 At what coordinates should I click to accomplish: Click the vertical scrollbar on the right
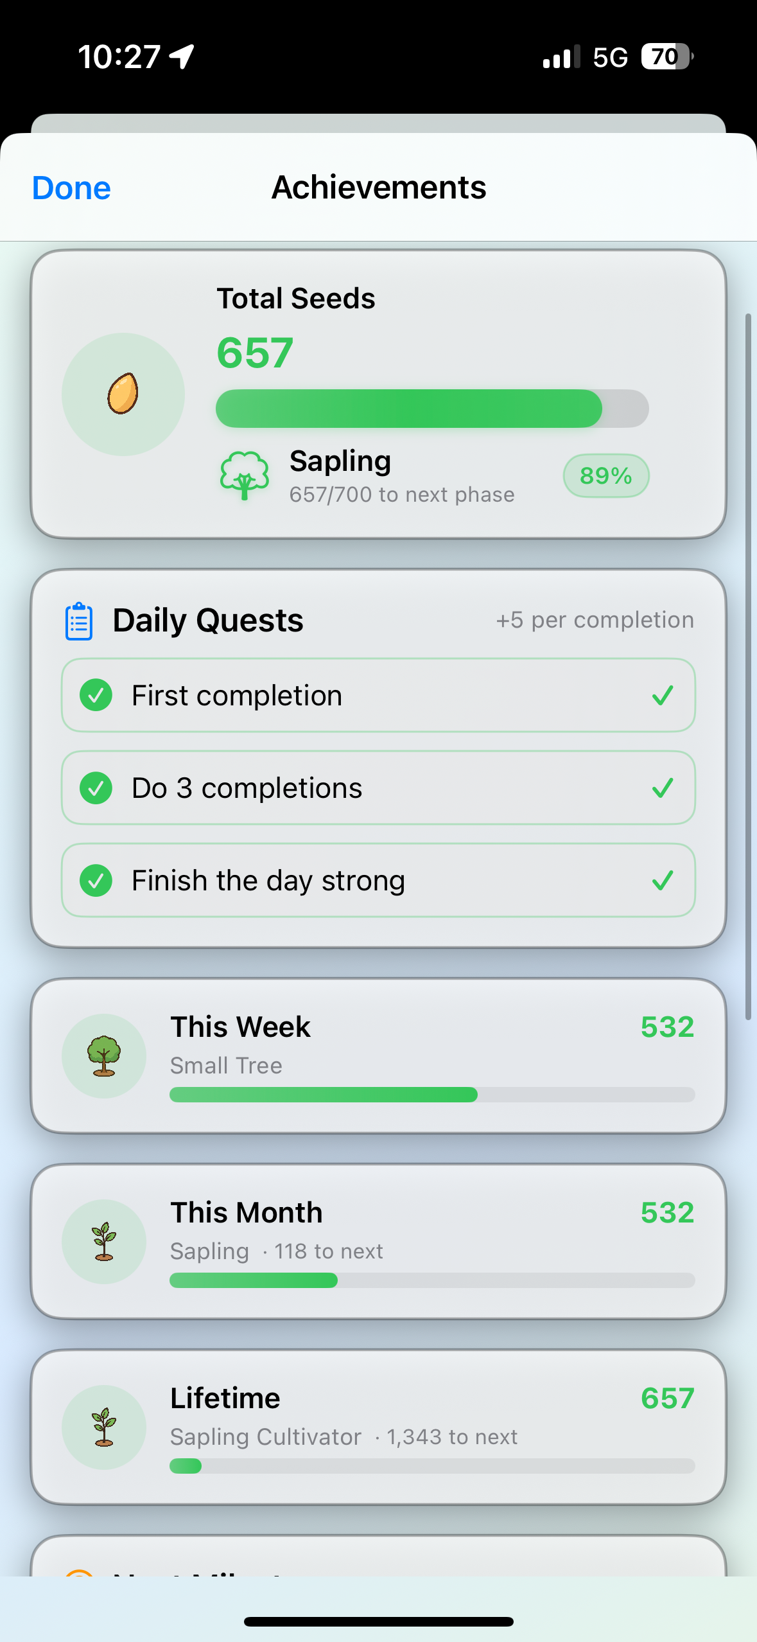tap(747, 666)
